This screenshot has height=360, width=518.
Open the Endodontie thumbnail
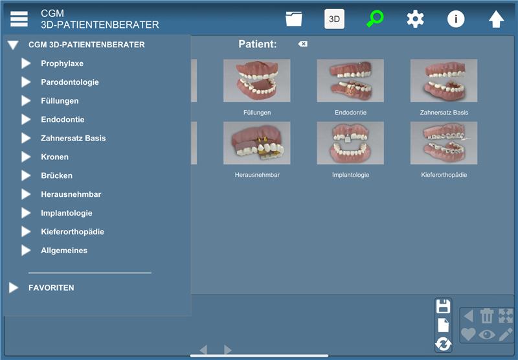pos(350,80)
